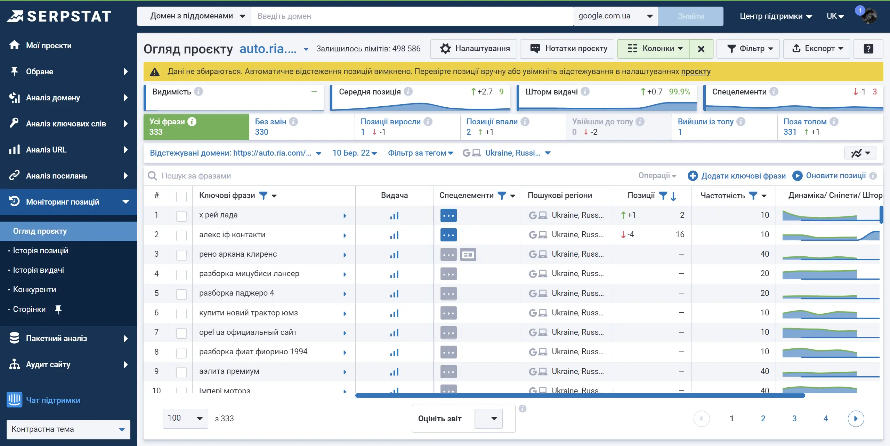The image size is (890, 446).
Task: Click info icon beside Оновити позиції
Action: (x=873, y=176)
